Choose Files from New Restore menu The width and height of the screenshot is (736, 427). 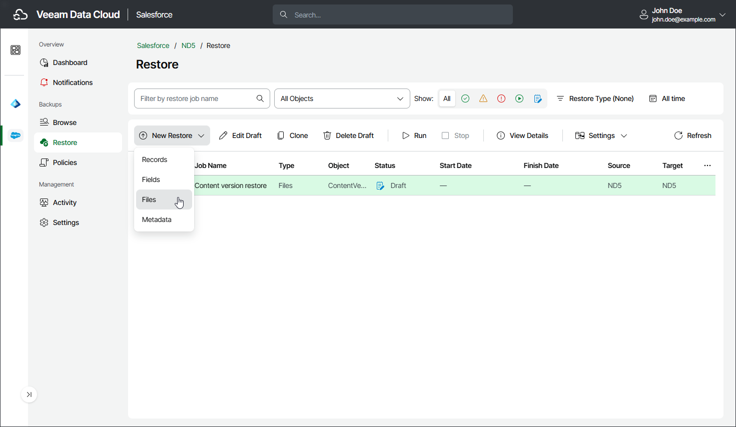pyautogui.click(x=164, y=199)
